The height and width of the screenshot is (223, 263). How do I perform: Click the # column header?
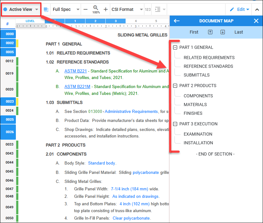(7, 24)
